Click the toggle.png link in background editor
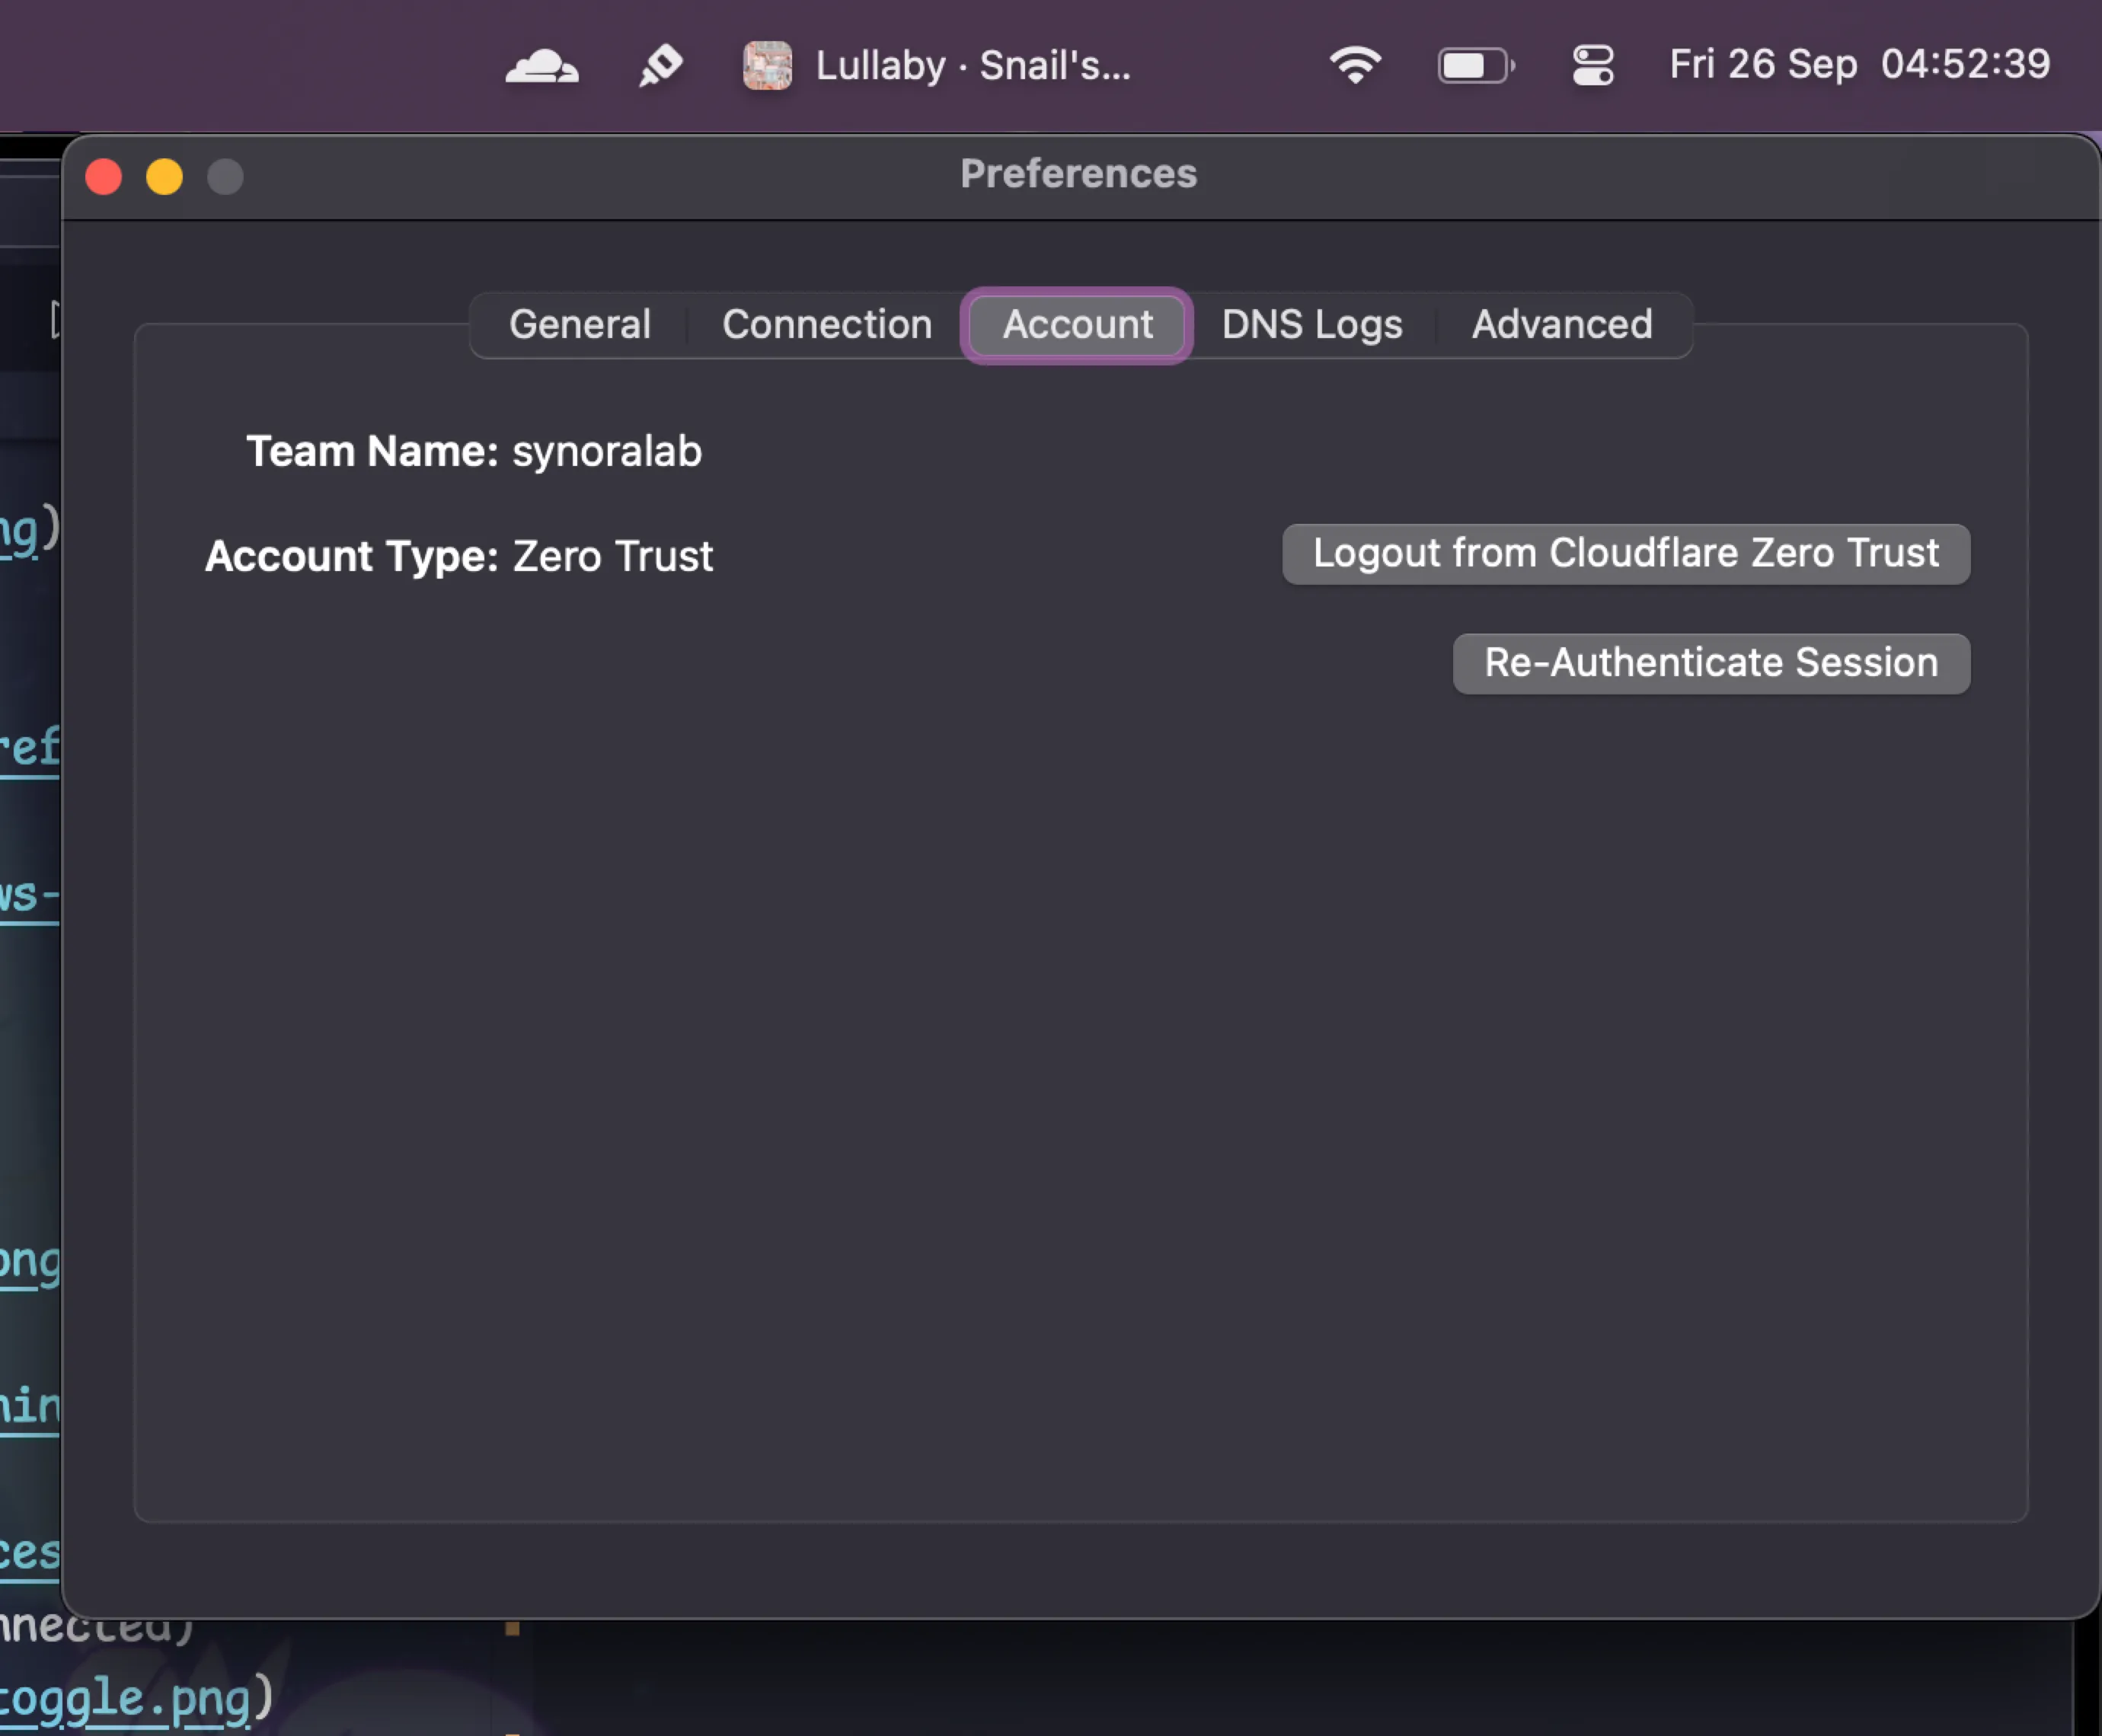 coord(125,1699)
